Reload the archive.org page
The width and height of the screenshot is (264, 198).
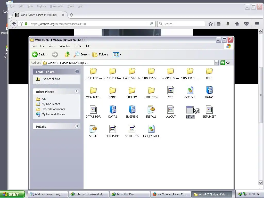pos(151,24)
